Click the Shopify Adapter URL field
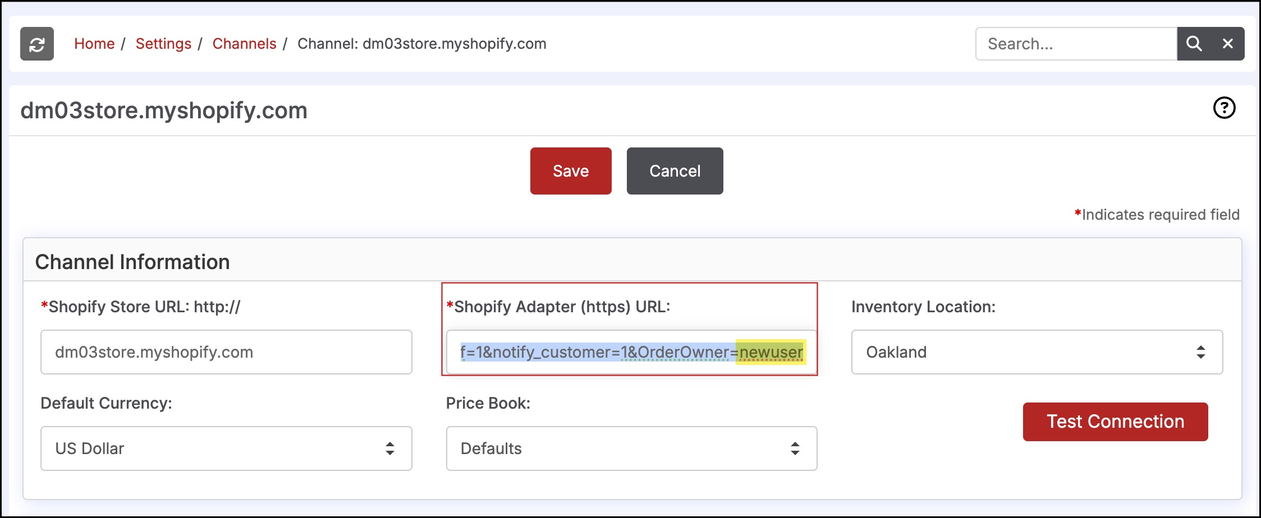The width and height of the screenshot is (1261, 518). 631,352
